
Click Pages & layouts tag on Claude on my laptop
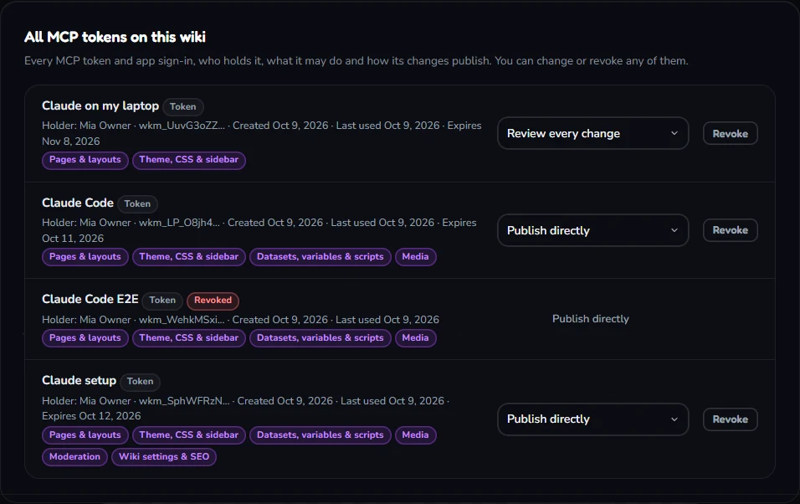[x=85, y=160]
